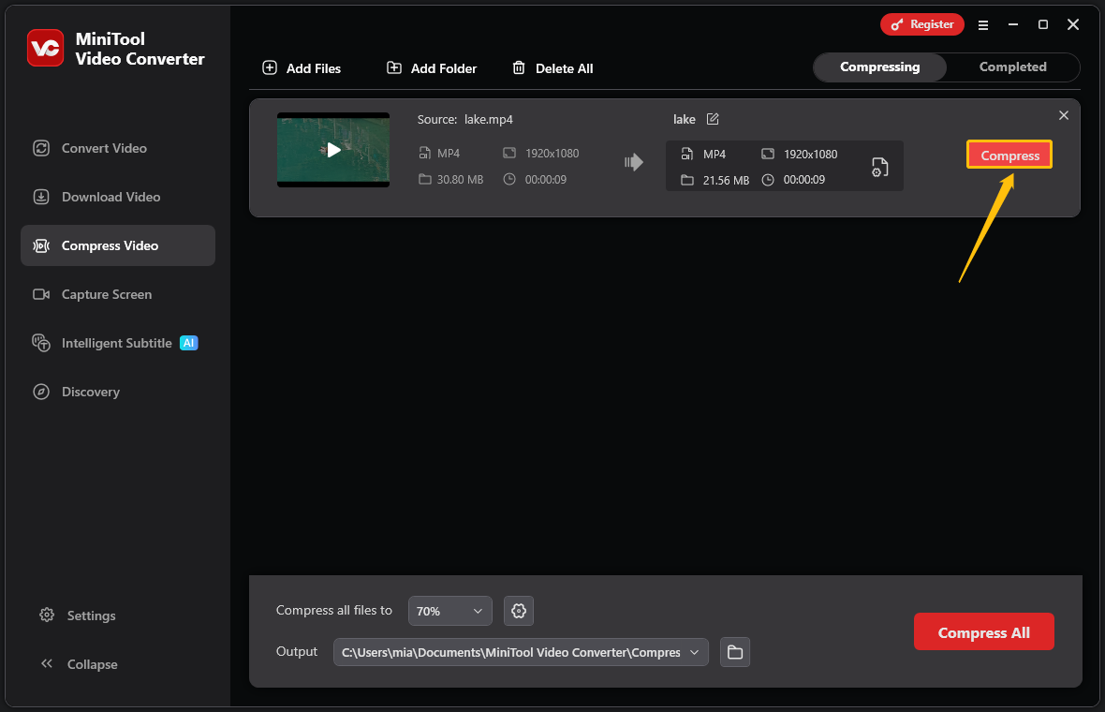This screenshot has width=1105, height=712.
Task: Open the hamburger menu near Register
Action: click(983, 24)
